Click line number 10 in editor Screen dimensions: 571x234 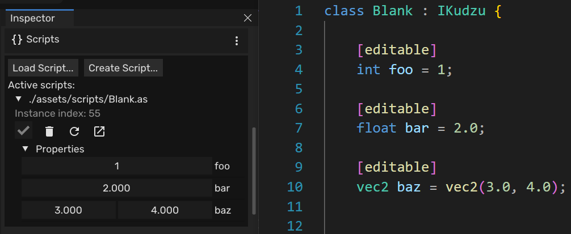[295, 187]
